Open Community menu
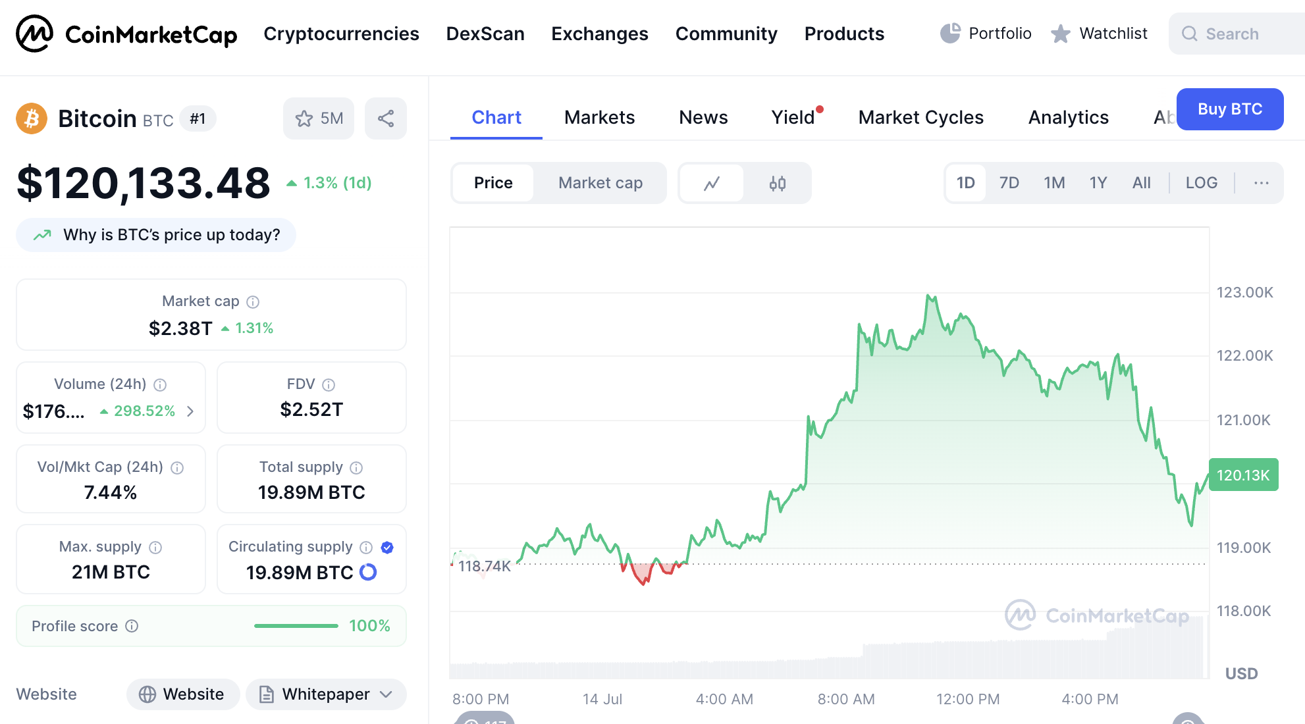 [726, 34]
